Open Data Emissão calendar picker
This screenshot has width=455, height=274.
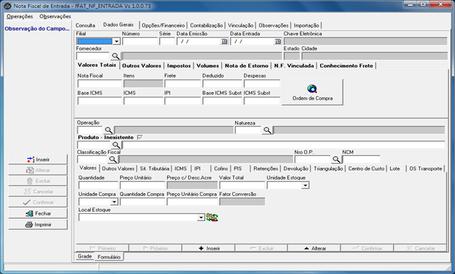click(224, 42)
